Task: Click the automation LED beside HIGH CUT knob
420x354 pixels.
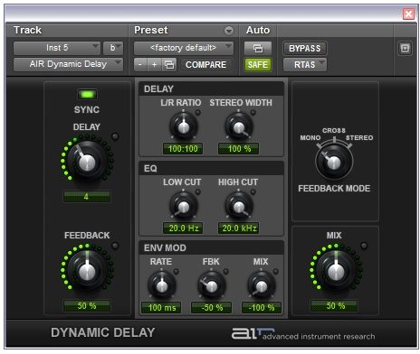Action: (x=253, y=191)
